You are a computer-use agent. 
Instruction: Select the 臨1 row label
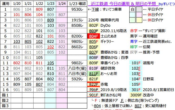5,95
